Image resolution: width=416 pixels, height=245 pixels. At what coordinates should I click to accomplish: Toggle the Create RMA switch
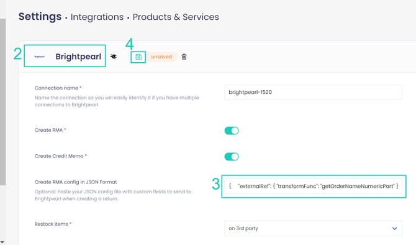click(x=232, y=131)
